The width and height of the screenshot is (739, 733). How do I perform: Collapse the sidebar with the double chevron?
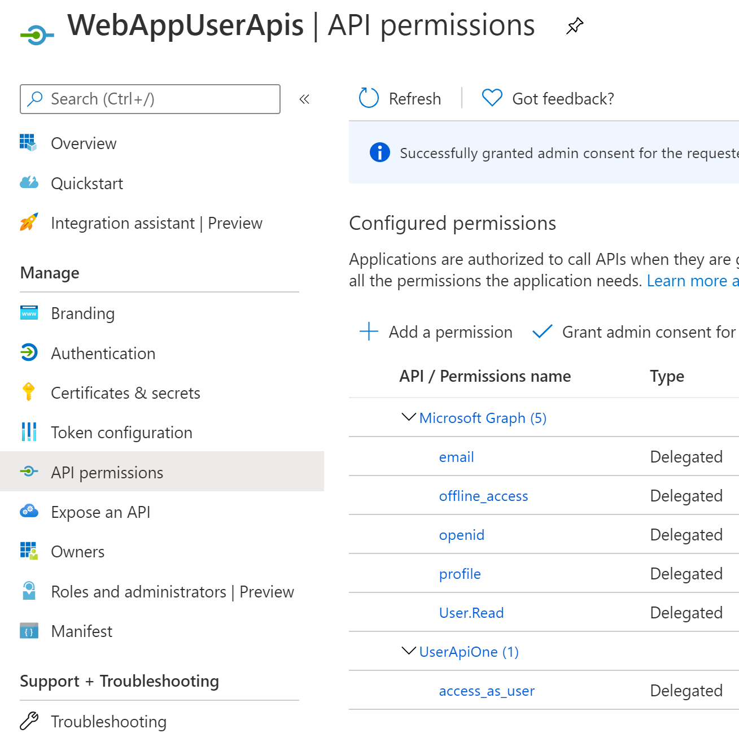click(x=304, y=99)
